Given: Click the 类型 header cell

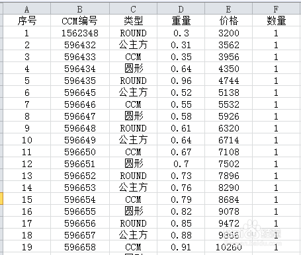Looking at the screenshot, I should pos(133,20).
